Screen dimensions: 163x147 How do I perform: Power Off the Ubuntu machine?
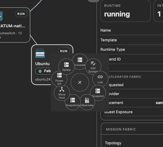point(59,79)
